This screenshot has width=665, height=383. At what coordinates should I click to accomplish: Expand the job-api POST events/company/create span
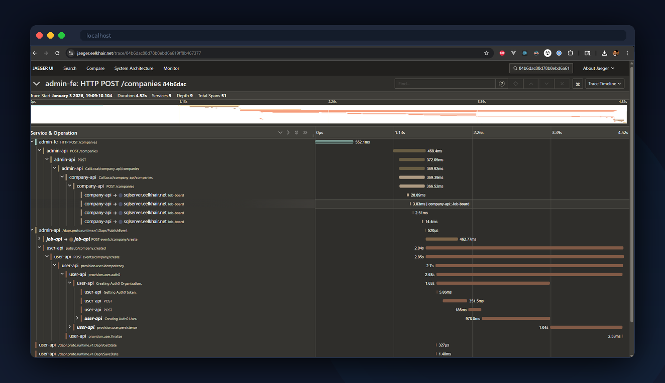click(40, 239)
